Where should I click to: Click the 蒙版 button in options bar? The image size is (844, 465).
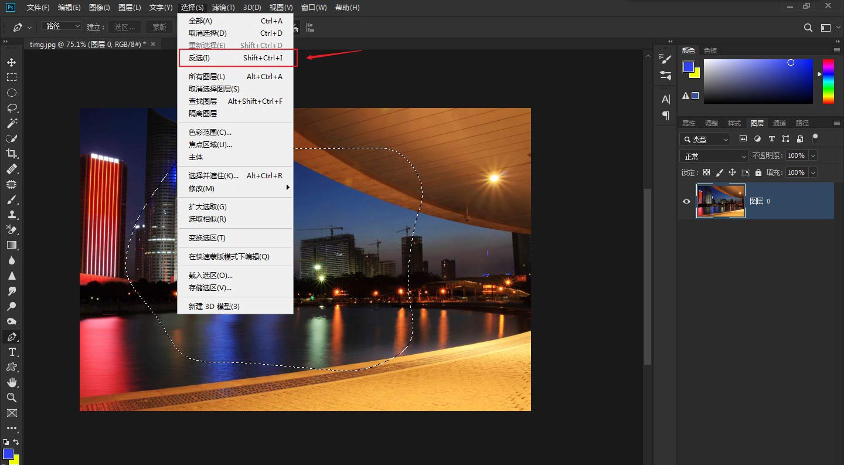click(159, 27)
